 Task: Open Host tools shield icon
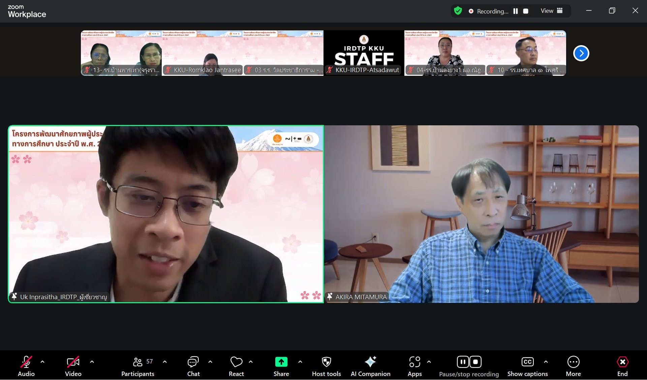pyautogui.click(x=326, y=362)
